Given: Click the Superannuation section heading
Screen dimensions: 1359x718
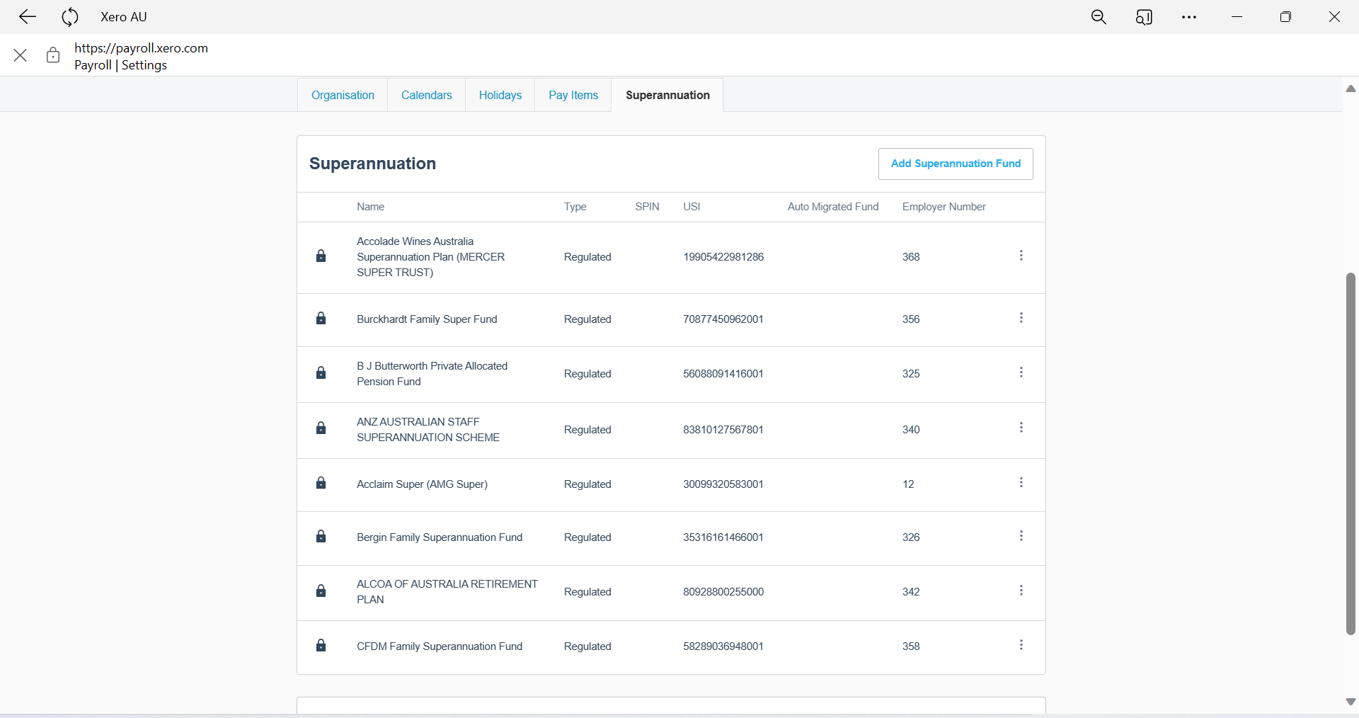Looking at the screenshot, I should (x=372, y=164).
